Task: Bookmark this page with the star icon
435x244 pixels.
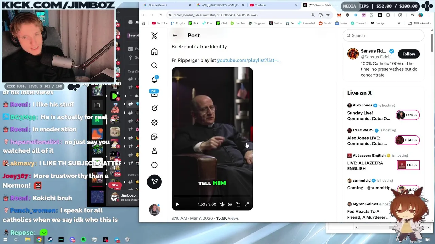Action: [x=328, y=15]
